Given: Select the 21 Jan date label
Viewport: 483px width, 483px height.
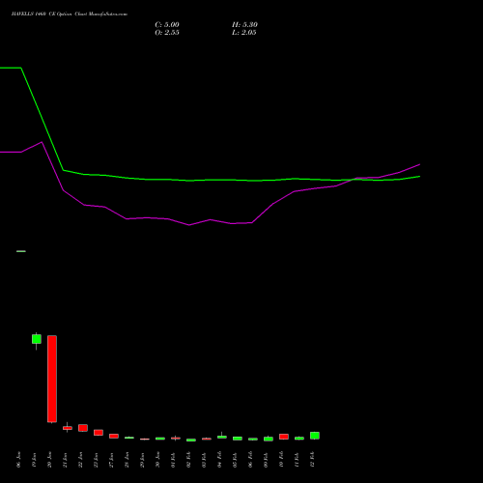Looking at the screenshot, I should [65, 460].
